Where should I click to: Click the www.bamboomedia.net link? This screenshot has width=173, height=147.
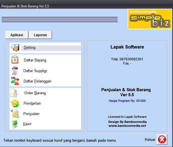tap(127, 126)
